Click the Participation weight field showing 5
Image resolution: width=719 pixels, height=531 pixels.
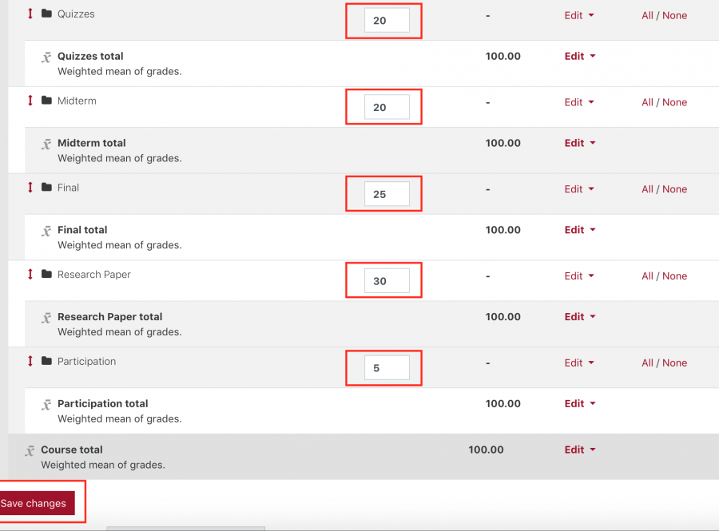point(387,367)
